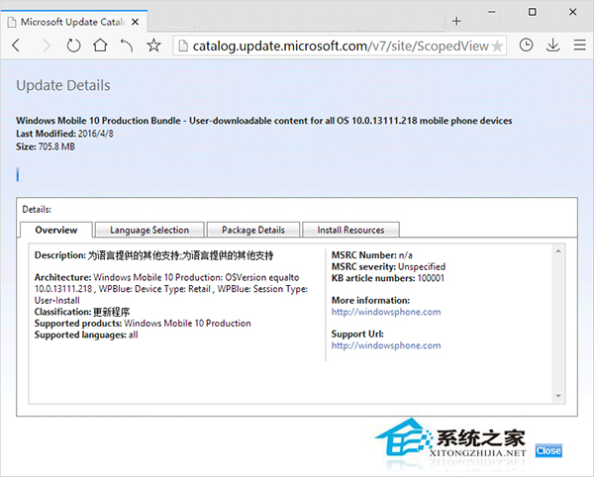The image size is (594, 477).
Task: Open the Package Details tab
Action: pyautogui.click(x=253, y=230)
